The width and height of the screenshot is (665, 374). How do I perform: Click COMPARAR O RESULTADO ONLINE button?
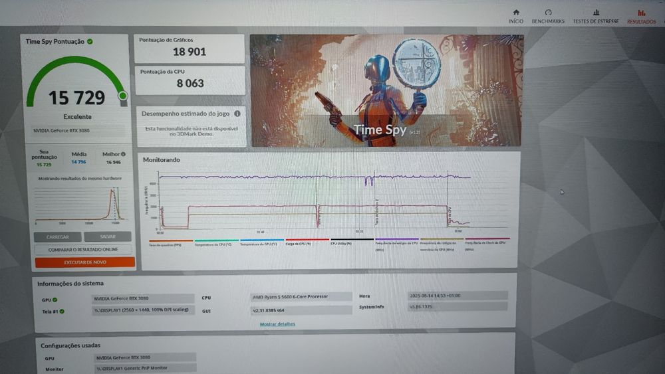[83, 250]
